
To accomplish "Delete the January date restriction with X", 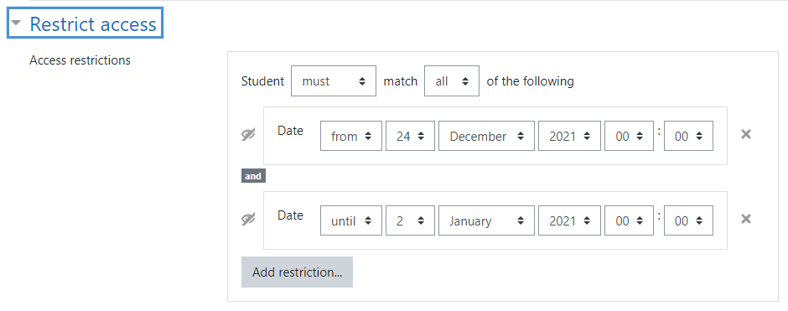I will [746, 219].
